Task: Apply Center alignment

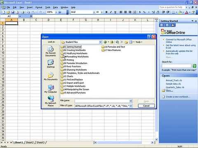Action: [125, 12]
